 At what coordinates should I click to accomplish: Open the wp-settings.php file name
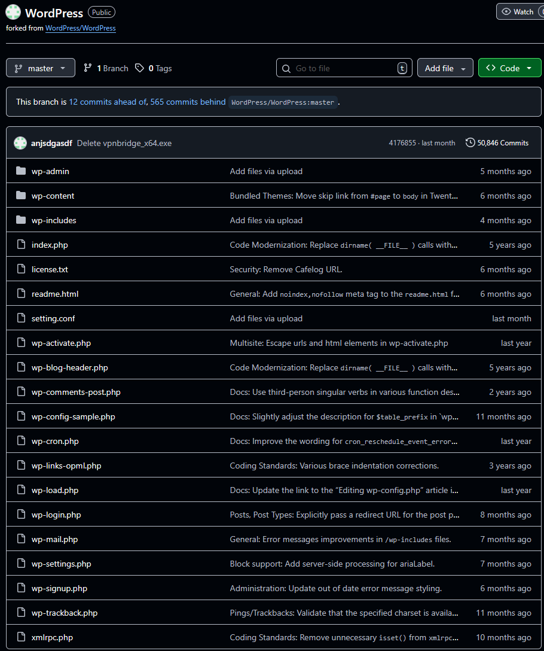click(62, 564)
